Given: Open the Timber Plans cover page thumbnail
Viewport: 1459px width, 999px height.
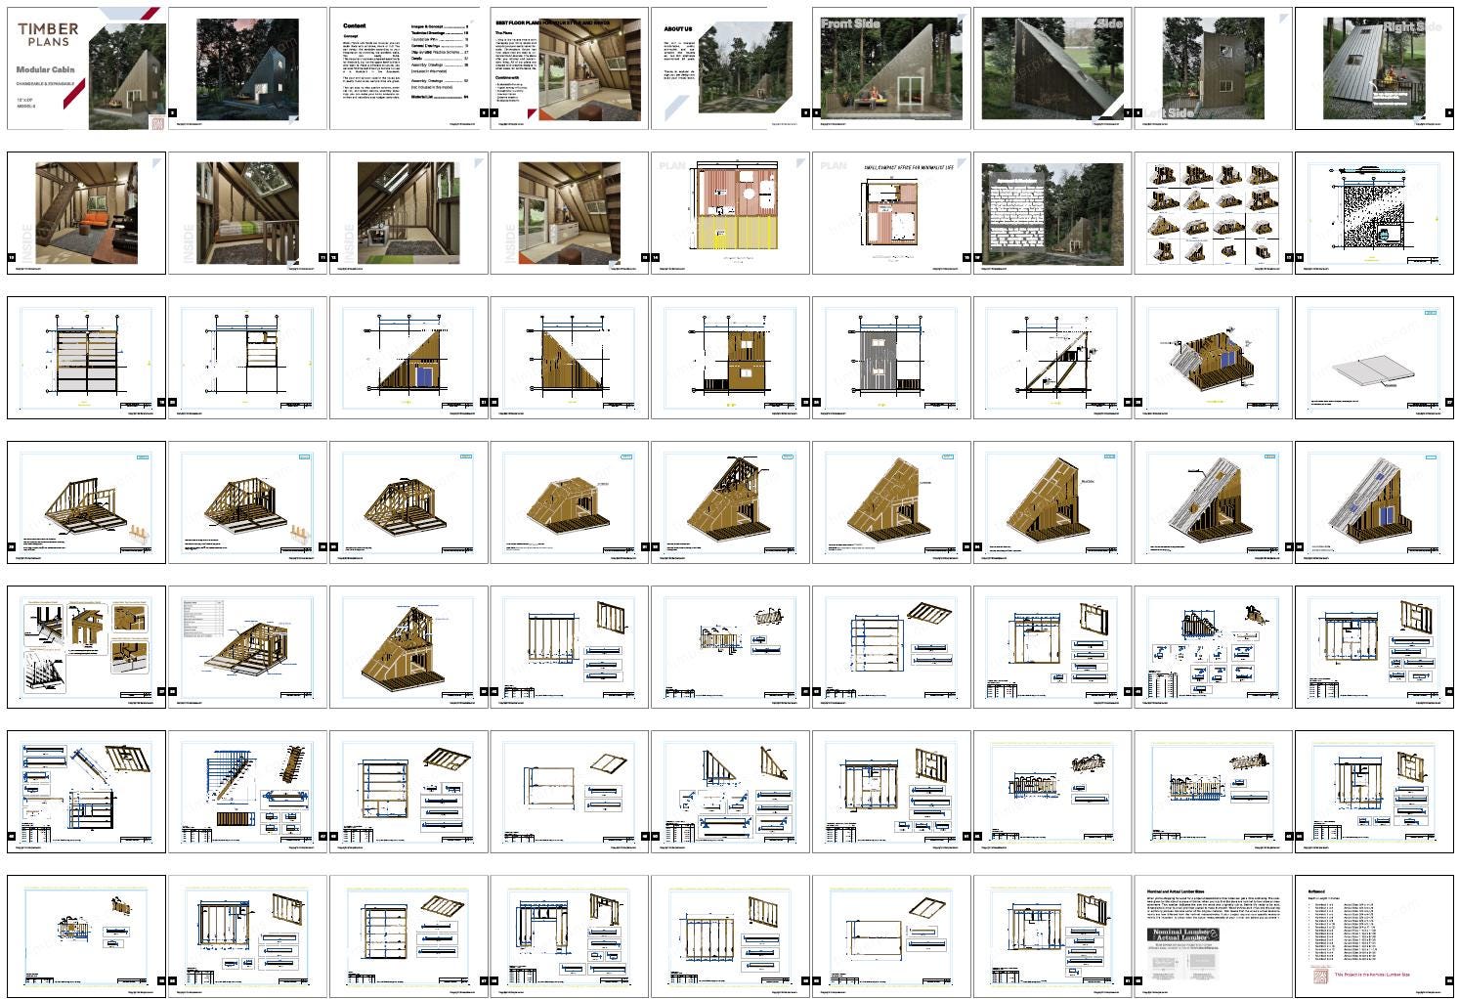Looking at the screenshot, I should pos(86,68).
